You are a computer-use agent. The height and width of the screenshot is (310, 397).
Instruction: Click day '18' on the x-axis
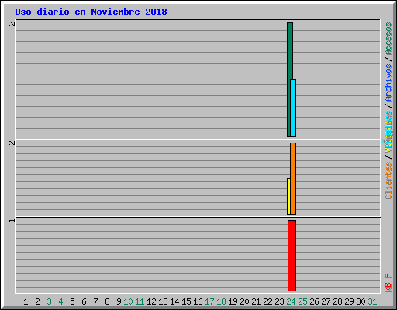[221, 301]
